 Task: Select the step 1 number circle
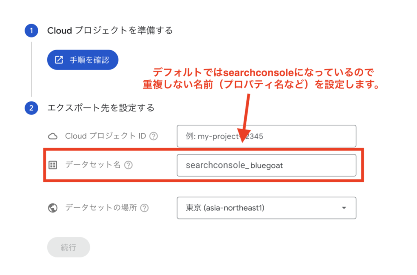pyautogui.click(x=31, y=31)
